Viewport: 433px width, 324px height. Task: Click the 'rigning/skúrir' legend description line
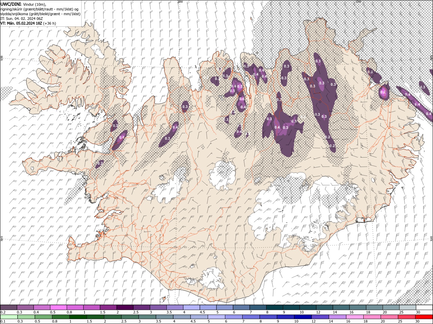pos(40,9)
